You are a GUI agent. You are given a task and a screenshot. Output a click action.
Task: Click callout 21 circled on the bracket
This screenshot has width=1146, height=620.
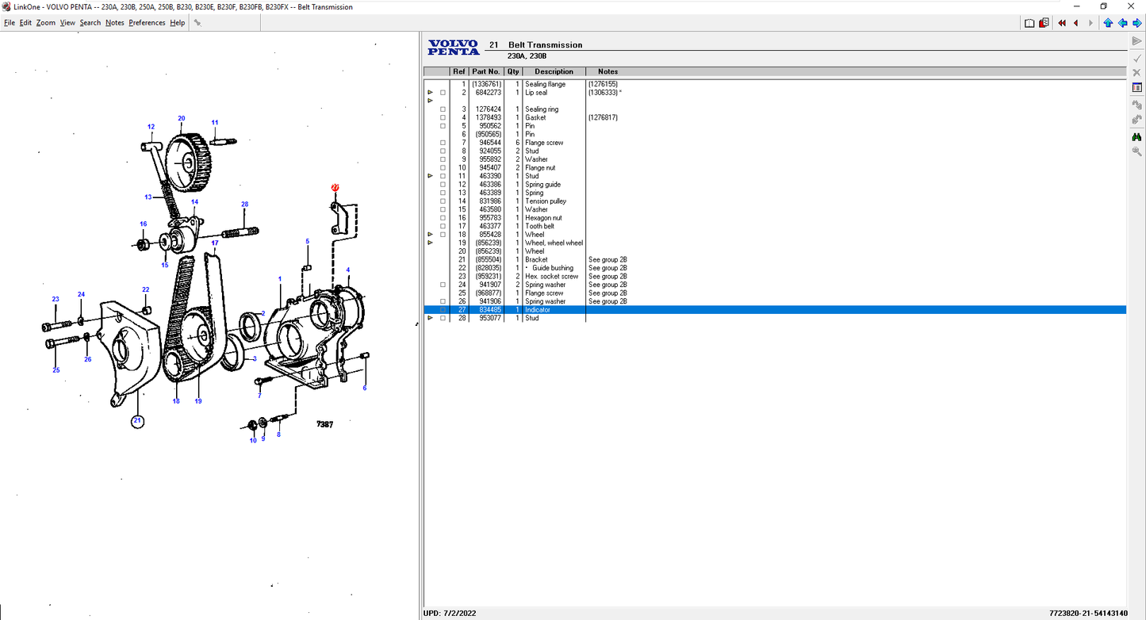pos(138,421)
